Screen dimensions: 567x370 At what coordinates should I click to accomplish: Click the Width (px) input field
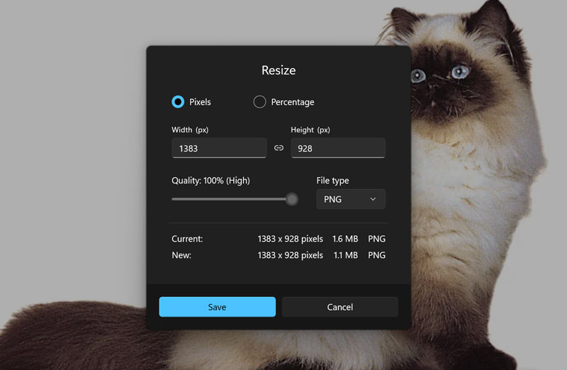click(x=219, y=148)
